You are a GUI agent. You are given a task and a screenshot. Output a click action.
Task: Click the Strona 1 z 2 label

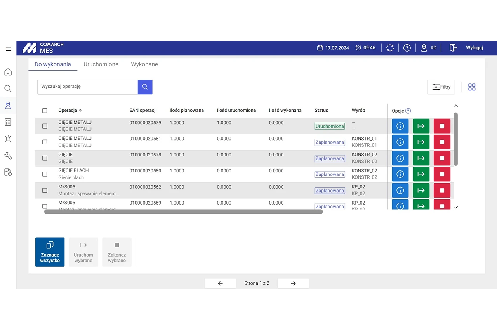coord(257,283)
